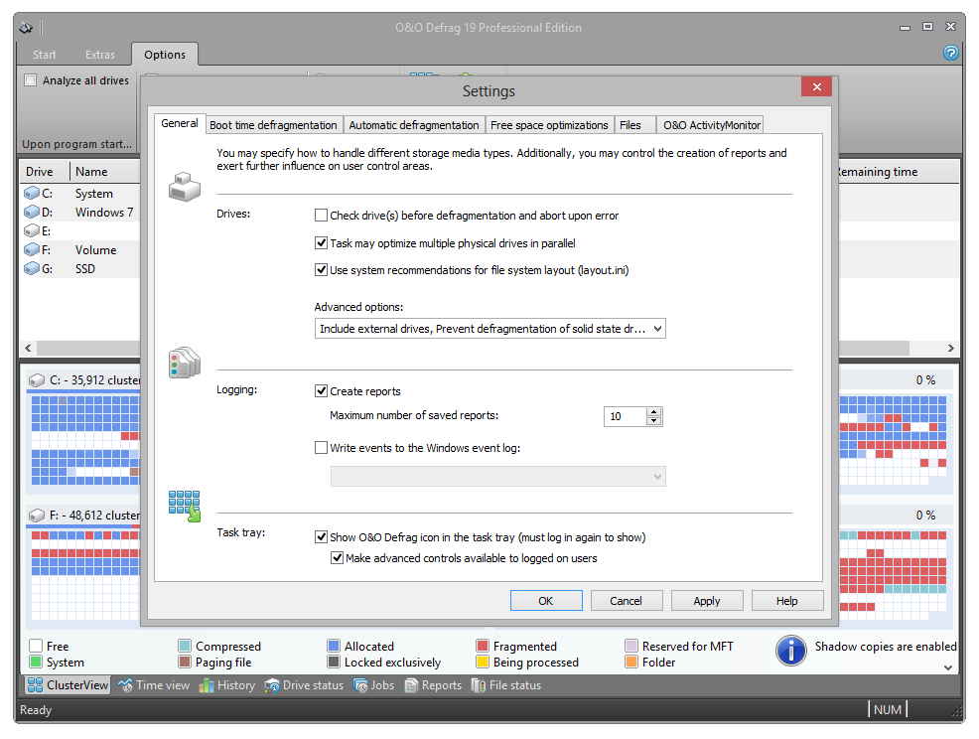Click OK to confirm settings
This screenshot has width=979, height=739.
pos(545,601)
